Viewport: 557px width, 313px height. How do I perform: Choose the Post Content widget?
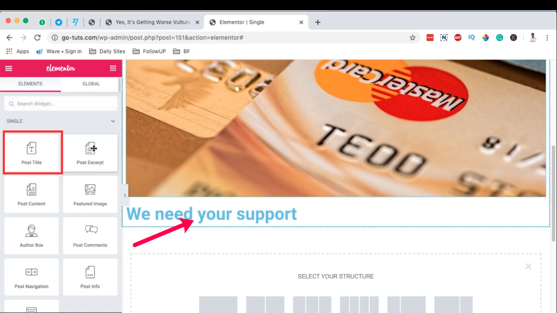(32, 194)
